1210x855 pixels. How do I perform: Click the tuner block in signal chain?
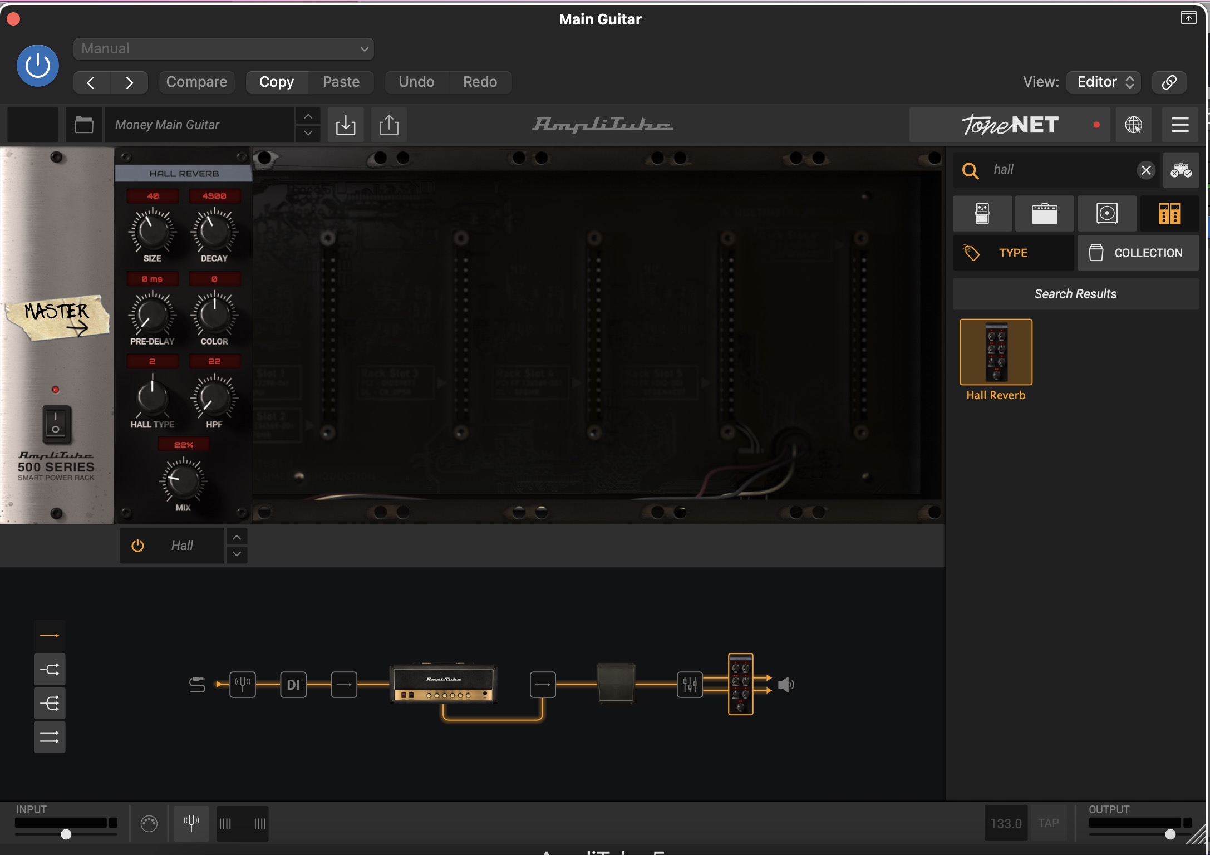(243, 684)
